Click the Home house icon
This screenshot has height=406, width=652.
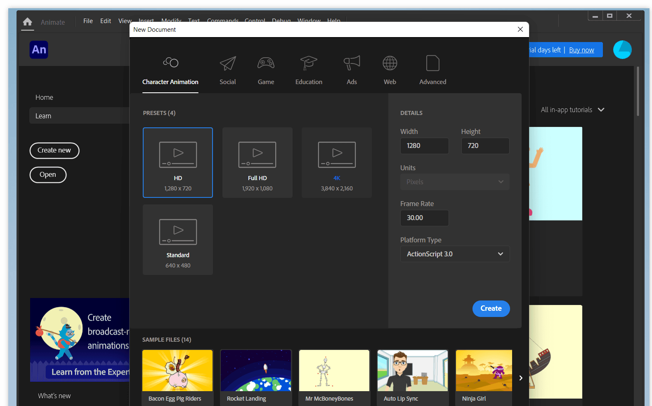click(x=28, y=22)
